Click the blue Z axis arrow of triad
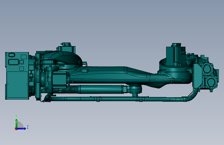This screenshot has width=224, height=145. [x=21, y=128]
